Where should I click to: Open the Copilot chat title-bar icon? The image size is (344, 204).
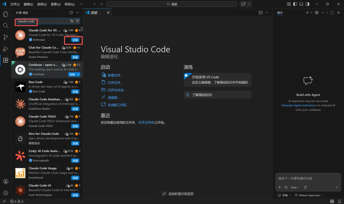point(243,4)
